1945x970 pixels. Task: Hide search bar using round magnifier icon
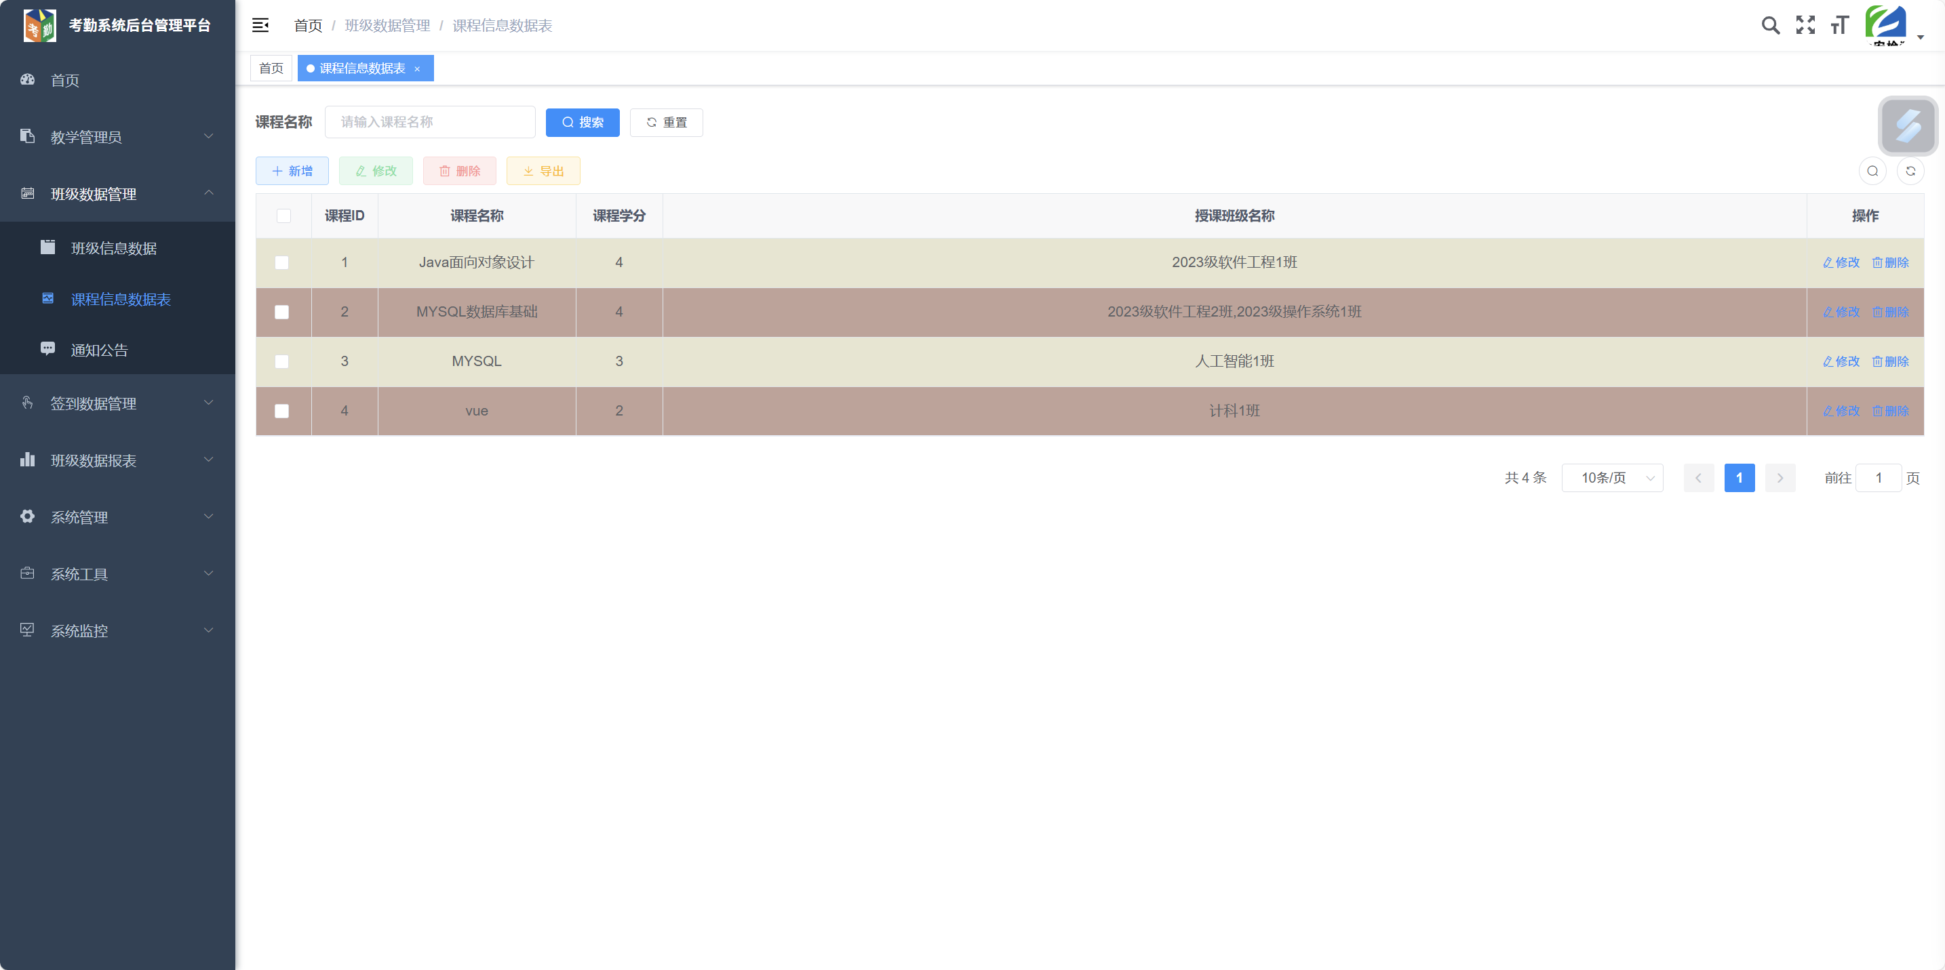pos(1872,171)
